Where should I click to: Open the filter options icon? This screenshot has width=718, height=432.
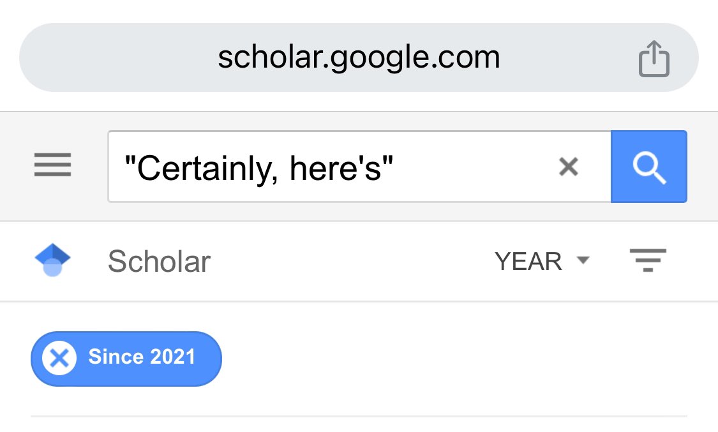(648, 261)
